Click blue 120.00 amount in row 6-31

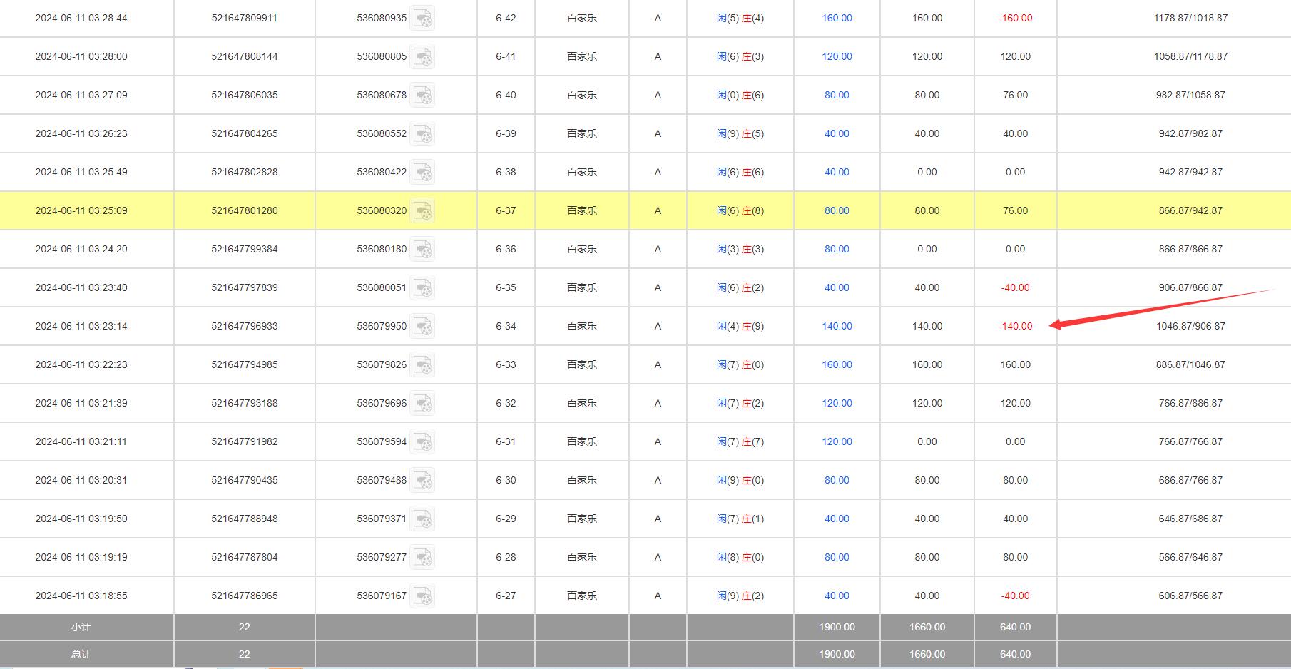coord(837,441)
